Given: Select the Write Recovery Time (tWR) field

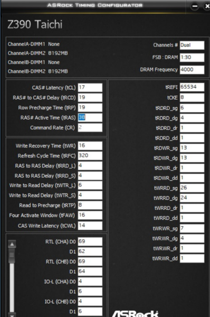Looking at the screenshot, I should click(90, 146).
